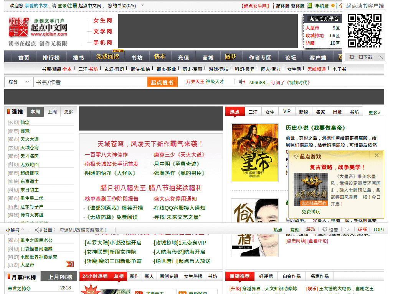
Task: Click the green mobile version phone icon
Action: 310,5
